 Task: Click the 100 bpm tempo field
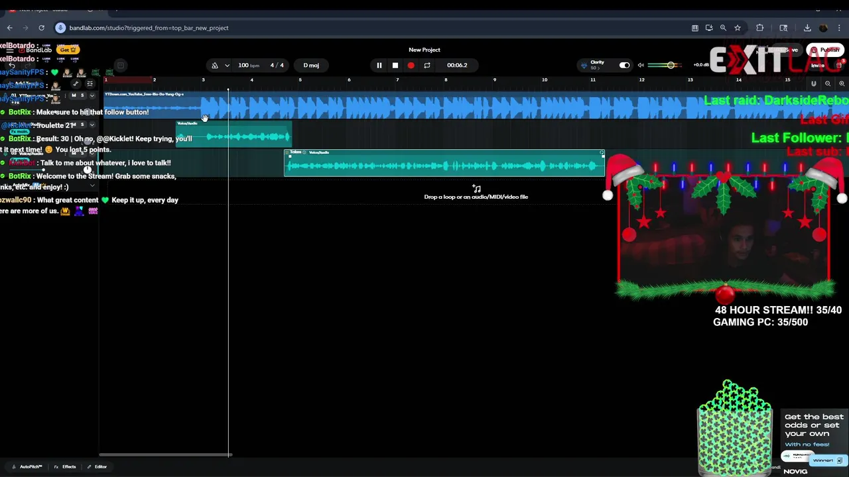(249, 65)
